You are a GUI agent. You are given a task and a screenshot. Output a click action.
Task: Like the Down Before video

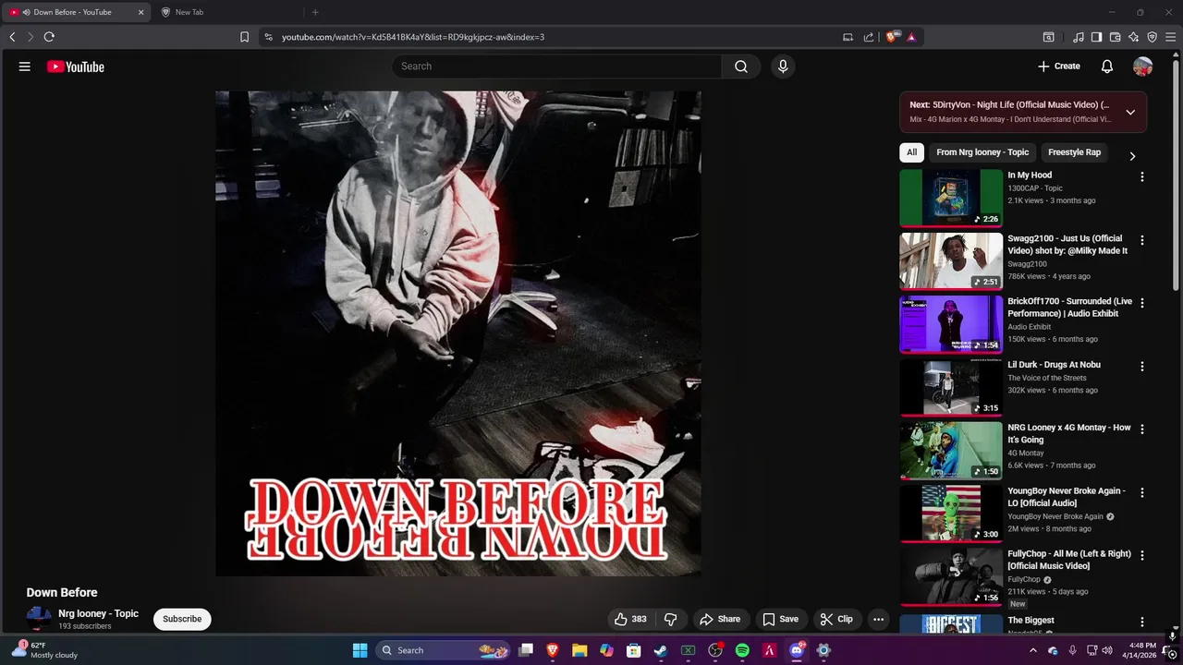(630, 619)
